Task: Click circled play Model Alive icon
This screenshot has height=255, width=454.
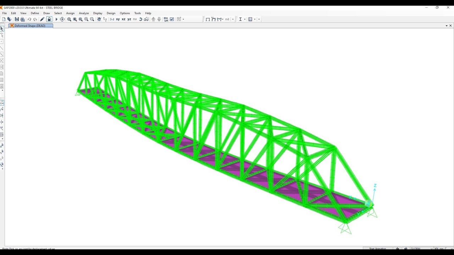Action: (x=62, y=19)
